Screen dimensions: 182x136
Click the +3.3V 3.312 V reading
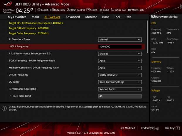(x=155, y=110)
